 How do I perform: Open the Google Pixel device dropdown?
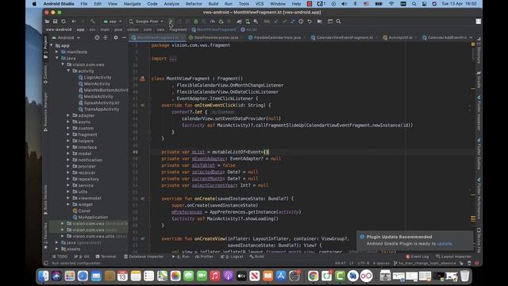coord(146,21)
